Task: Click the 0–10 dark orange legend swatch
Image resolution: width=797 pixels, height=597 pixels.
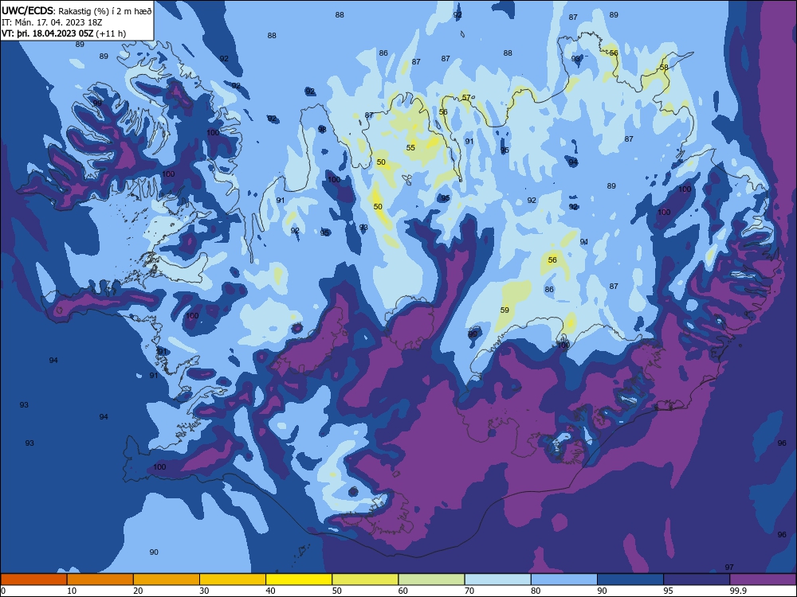Action: click(x=33, y=579)
